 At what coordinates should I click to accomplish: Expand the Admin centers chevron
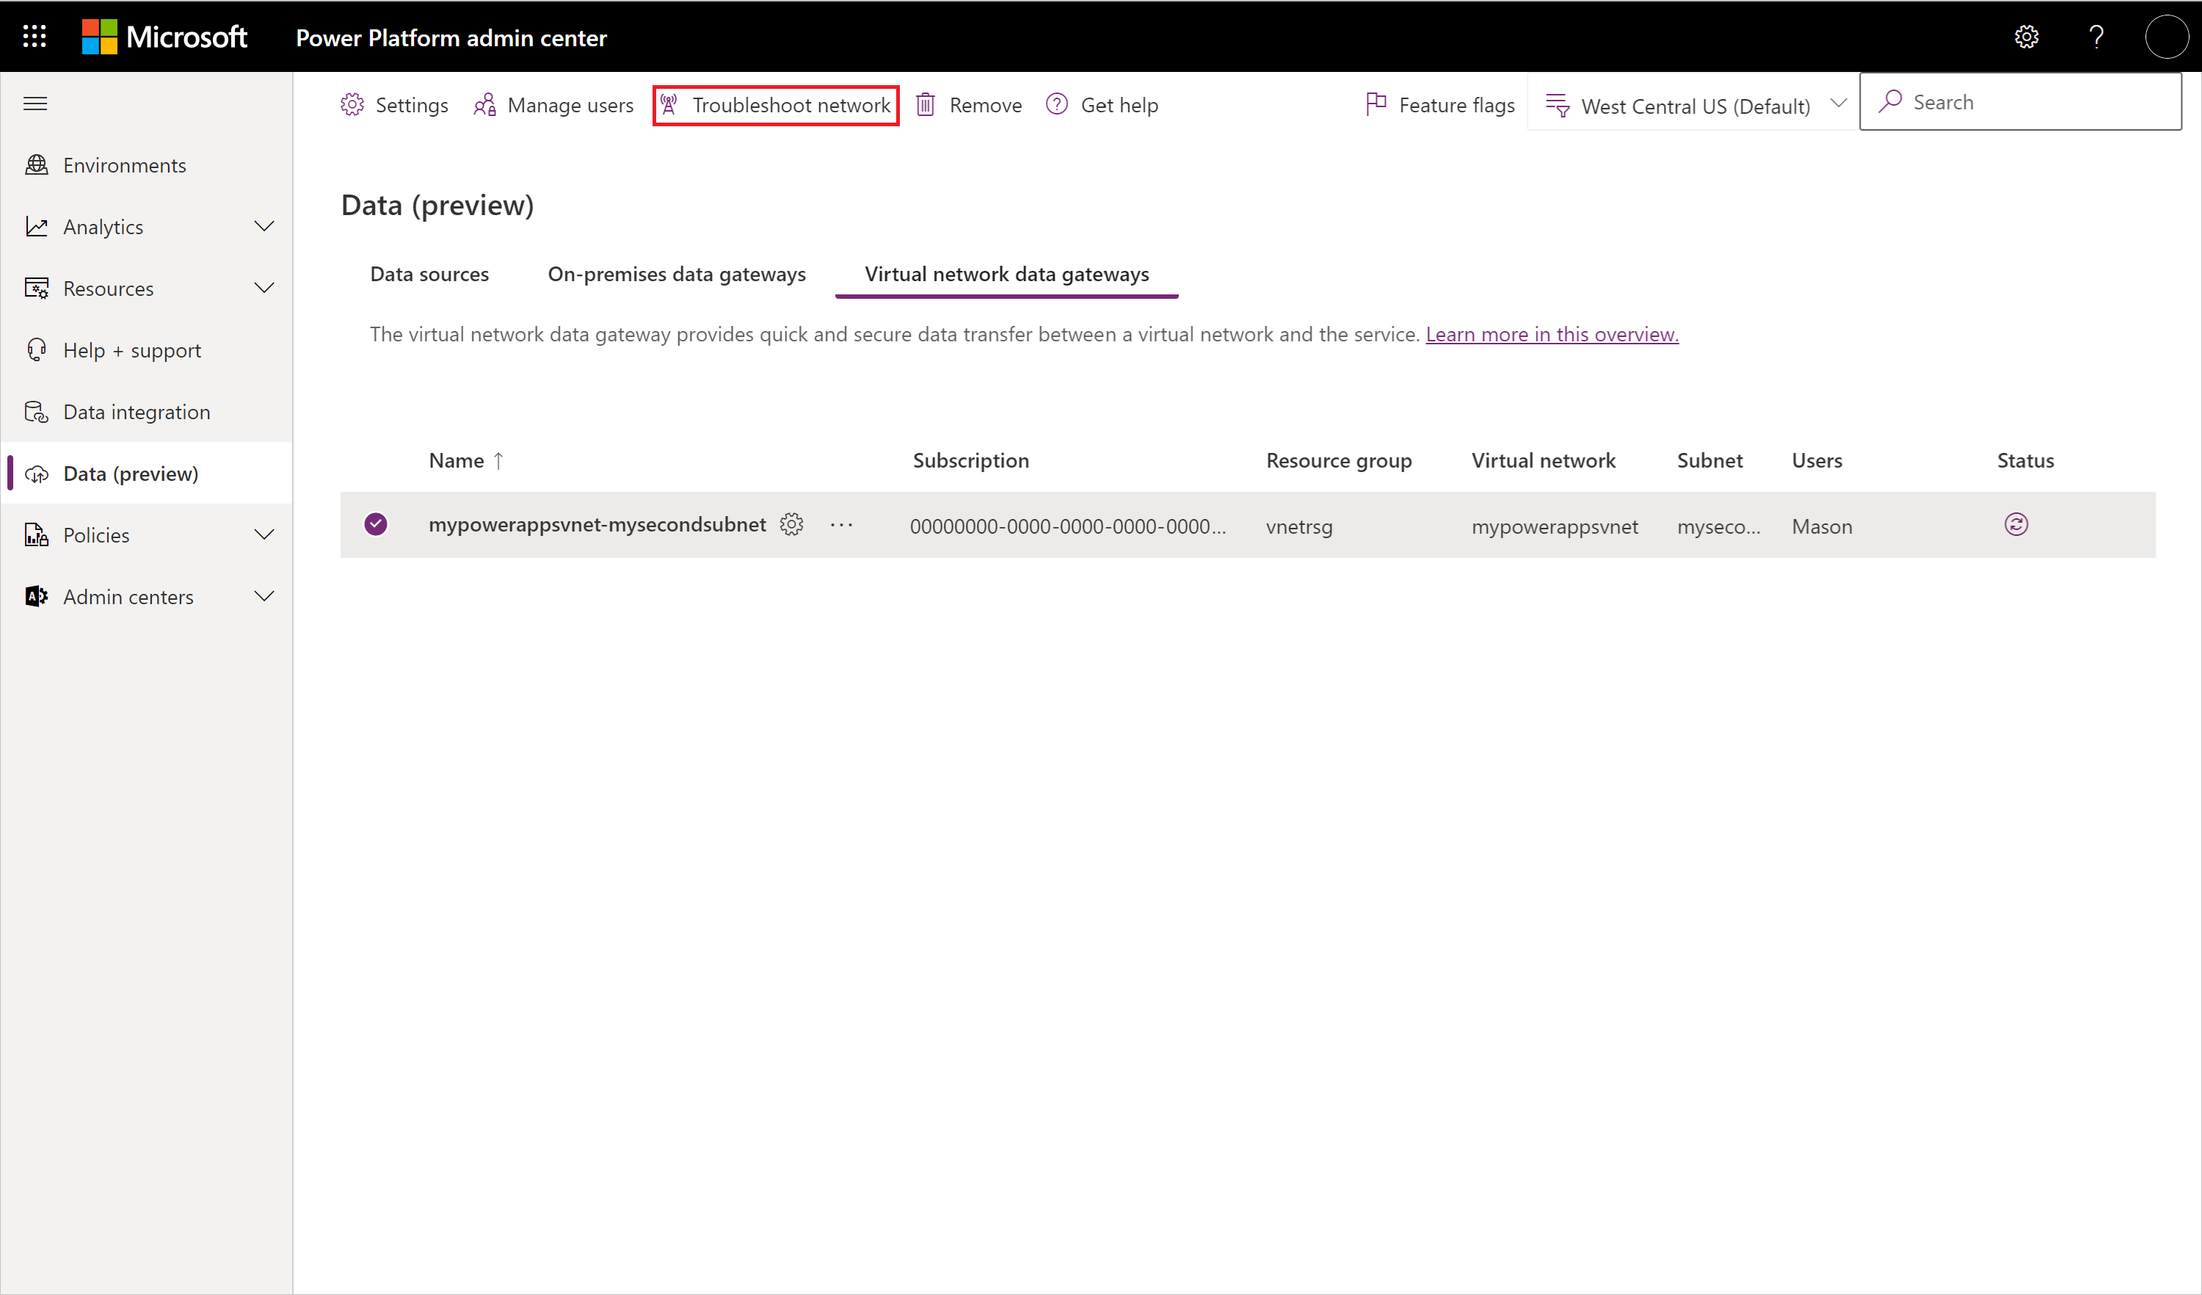[264, 596]
